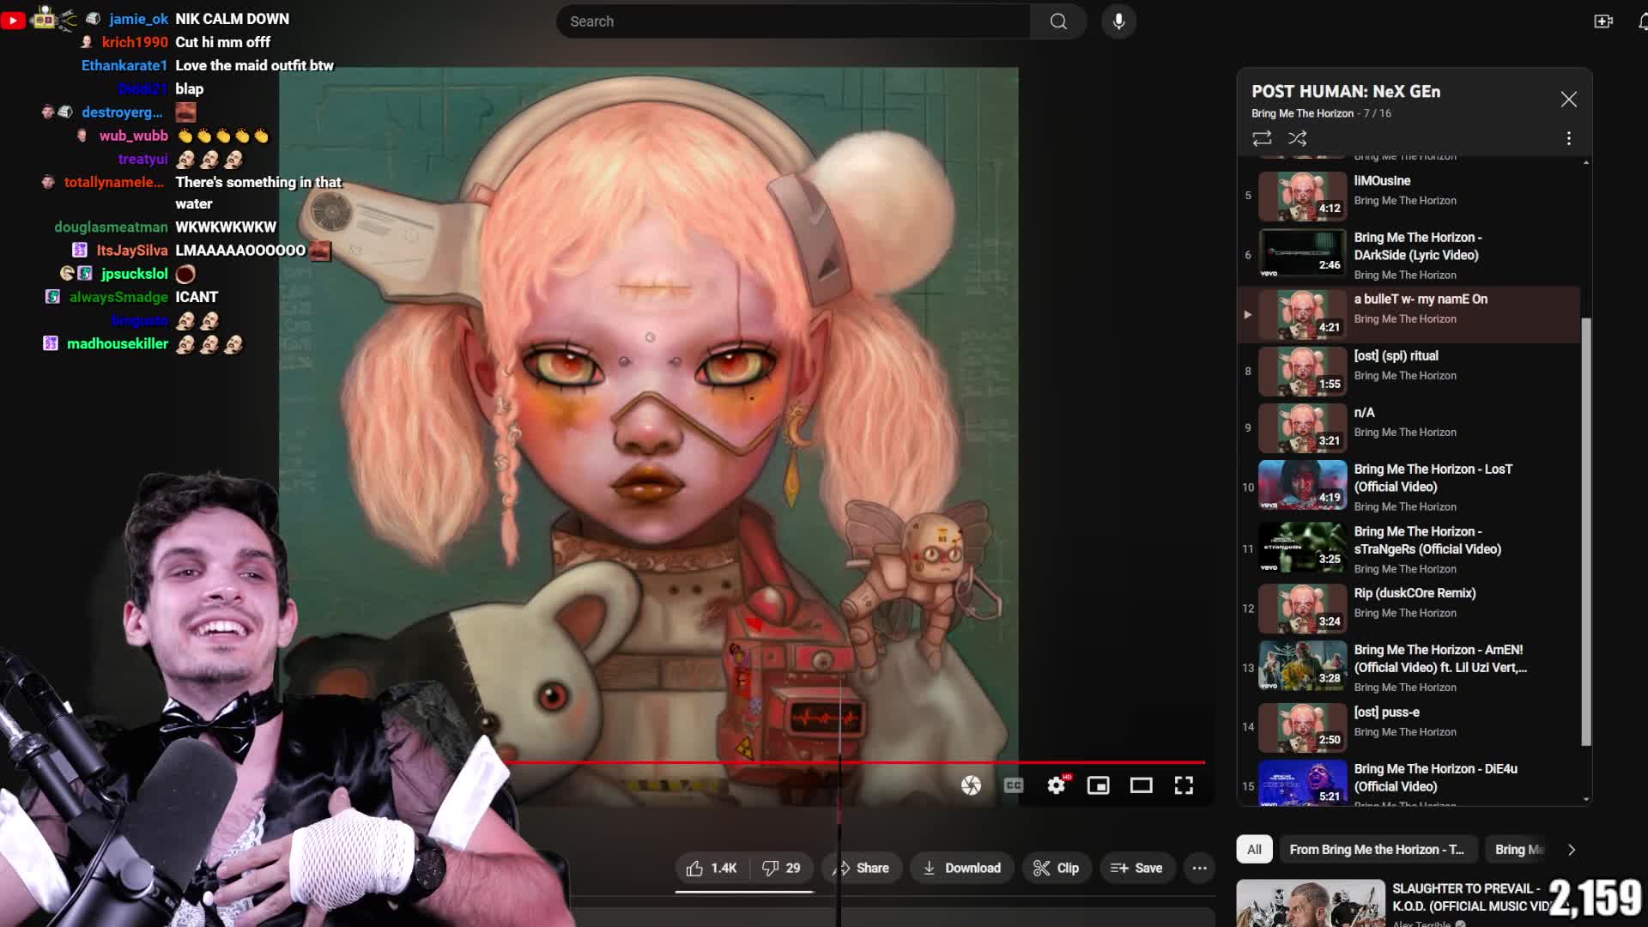Switch to theater mode
Screen dimensions: 1648x927
point(1141,785)
